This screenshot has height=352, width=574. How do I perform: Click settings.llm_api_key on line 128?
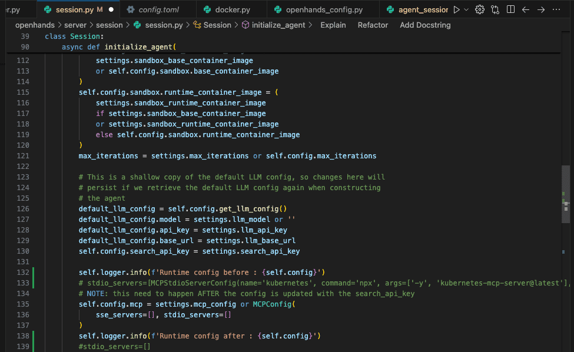tap(244, 230)
